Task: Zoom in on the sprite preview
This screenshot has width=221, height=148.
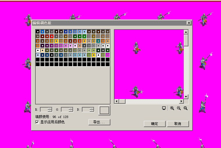Action: tap(172, 108)
